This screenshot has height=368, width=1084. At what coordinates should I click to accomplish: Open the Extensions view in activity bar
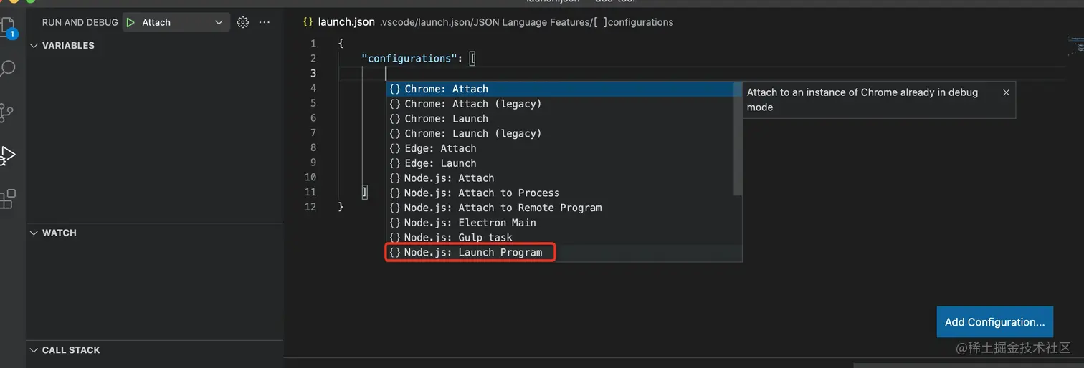click(x=7, y=199)
